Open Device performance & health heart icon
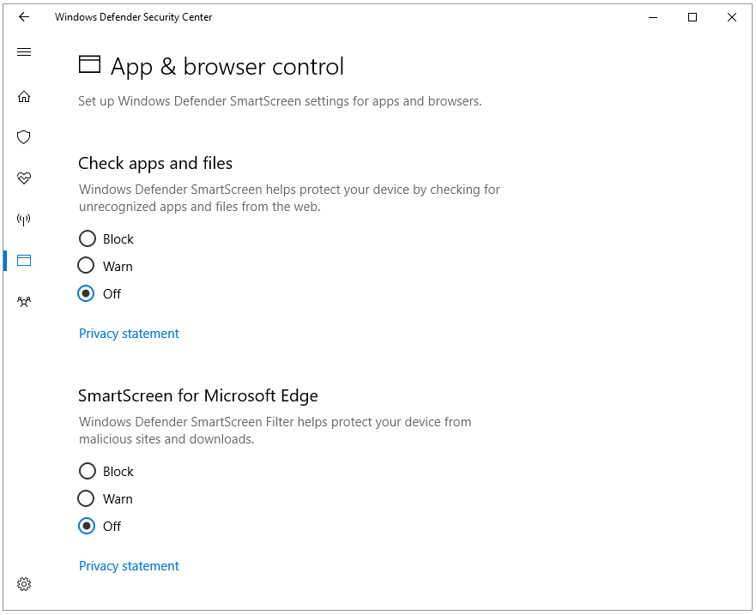 [24, 178]
